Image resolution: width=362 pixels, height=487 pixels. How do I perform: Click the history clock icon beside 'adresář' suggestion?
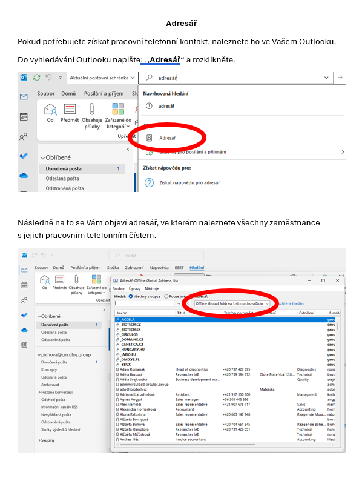[149, 106]
